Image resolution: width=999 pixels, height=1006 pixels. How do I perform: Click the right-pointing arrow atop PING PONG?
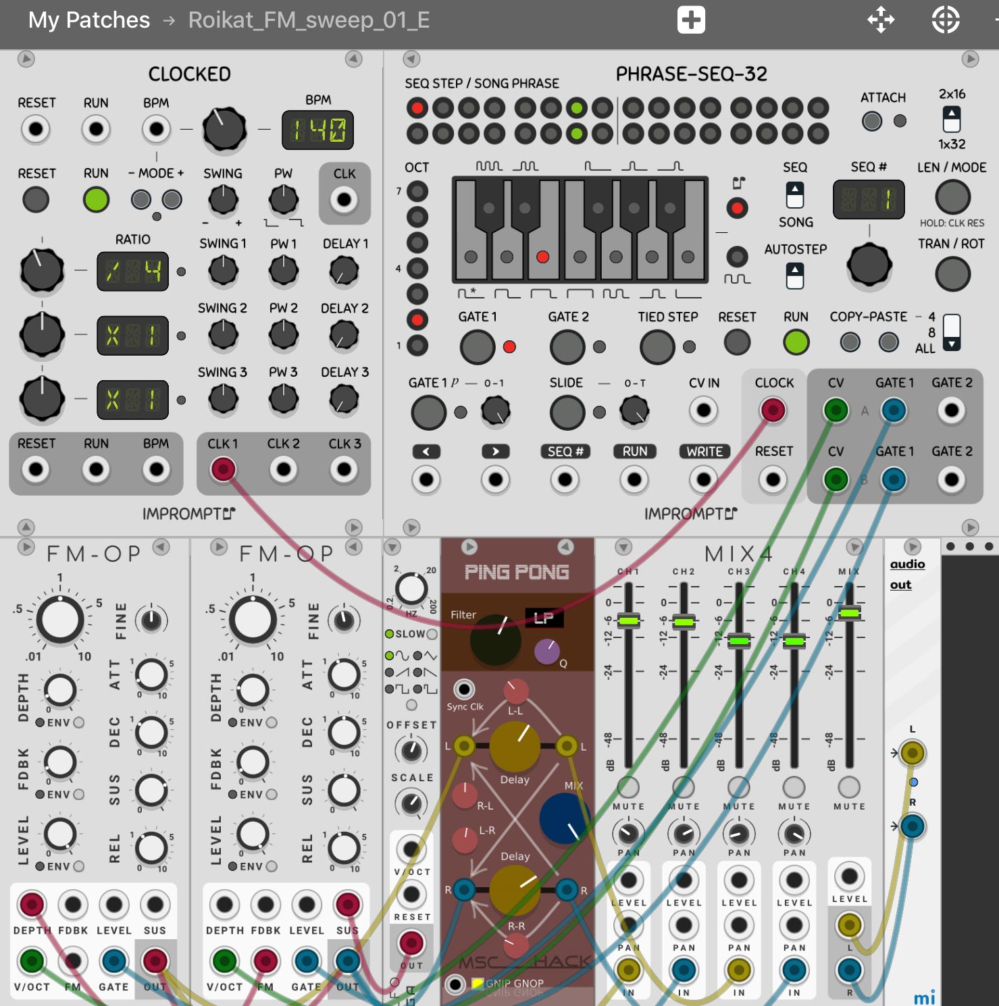coord(469,547)
